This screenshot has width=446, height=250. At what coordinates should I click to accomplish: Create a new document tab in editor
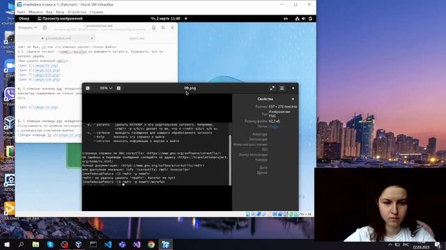[45, 28]
